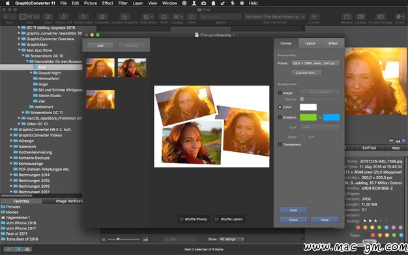Collapse the Mac App Store folder
This screenshot has width=408, height=255.
point(20,50)
